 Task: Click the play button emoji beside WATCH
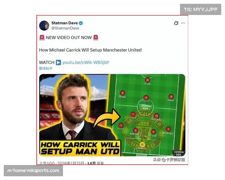pyautogui.click(x=58, y=63)
